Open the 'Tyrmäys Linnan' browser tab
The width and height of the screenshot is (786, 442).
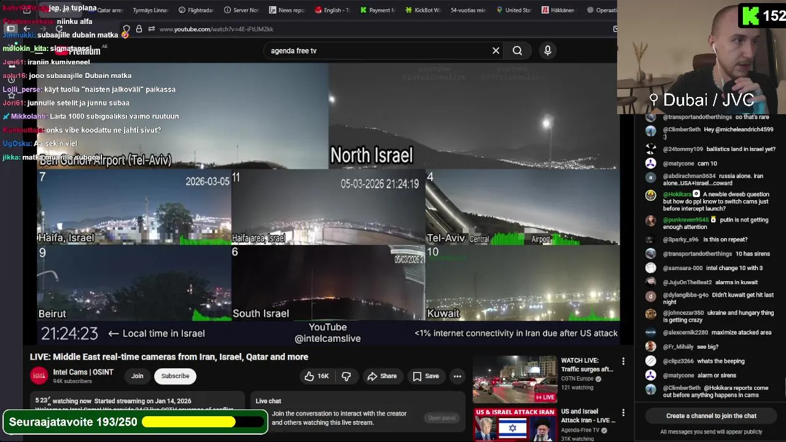[x=150, y=10]
